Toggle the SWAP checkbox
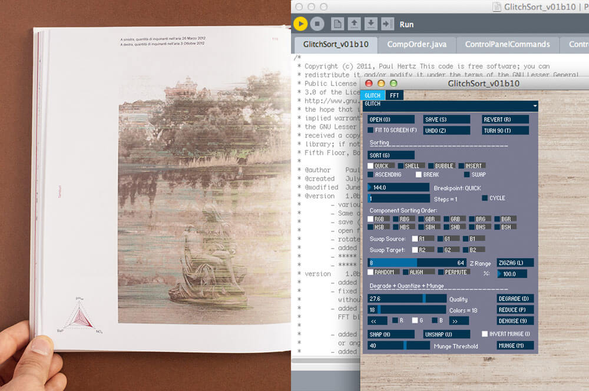The width and height of the screenshot is (589, 391). point(467,175)
